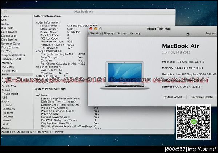Screen dimensions: 218x153
Task: Select Diagnostics in the sidebar
Action: point(9,36)
